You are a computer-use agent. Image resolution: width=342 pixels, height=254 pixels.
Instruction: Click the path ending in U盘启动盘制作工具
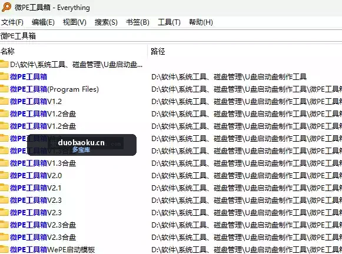(229, 76)
